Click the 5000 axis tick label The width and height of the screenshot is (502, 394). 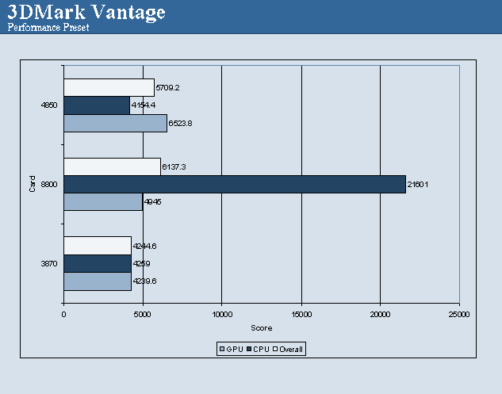tap(143, 314)
